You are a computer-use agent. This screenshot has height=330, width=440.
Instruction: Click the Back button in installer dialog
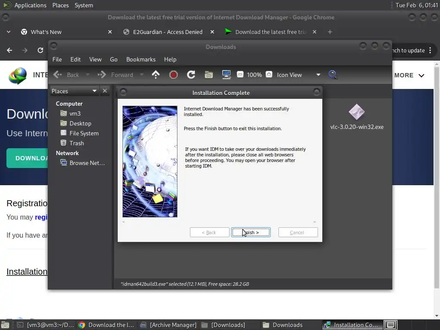coord(209,232)
